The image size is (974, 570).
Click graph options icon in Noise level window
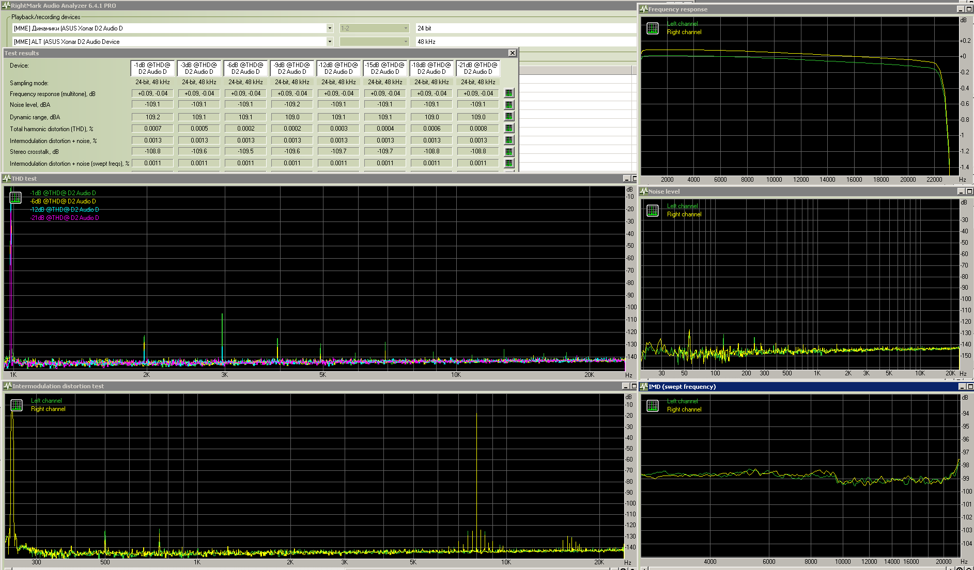653,211
